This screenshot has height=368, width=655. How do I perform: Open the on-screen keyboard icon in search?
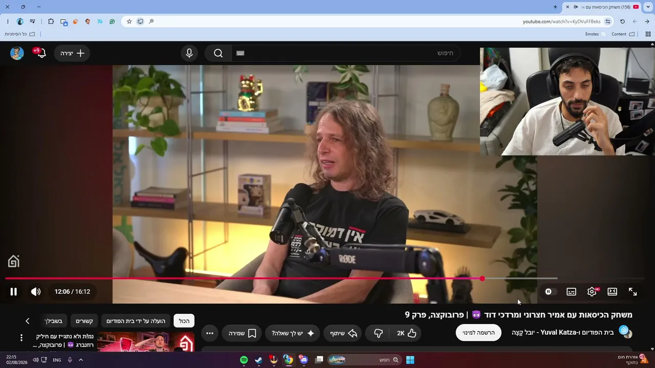coord(241,53)
